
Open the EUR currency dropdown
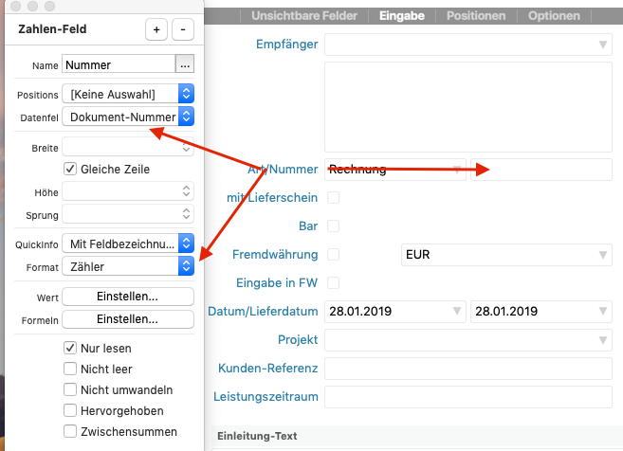point(503,255)
